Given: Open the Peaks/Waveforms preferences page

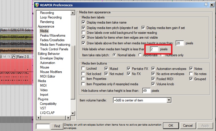Looking at the screenshot, I should tap(53, 36).
